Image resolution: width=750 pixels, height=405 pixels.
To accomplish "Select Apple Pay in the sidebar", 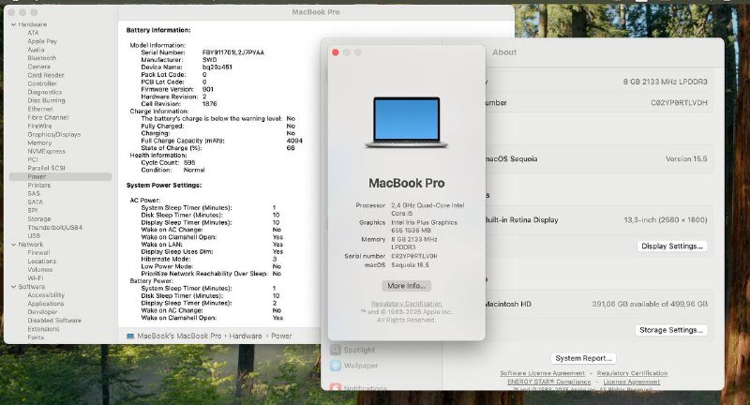I will (42, 41).
